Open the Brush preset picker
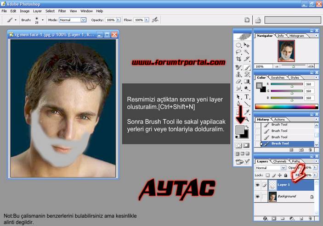 43,20
